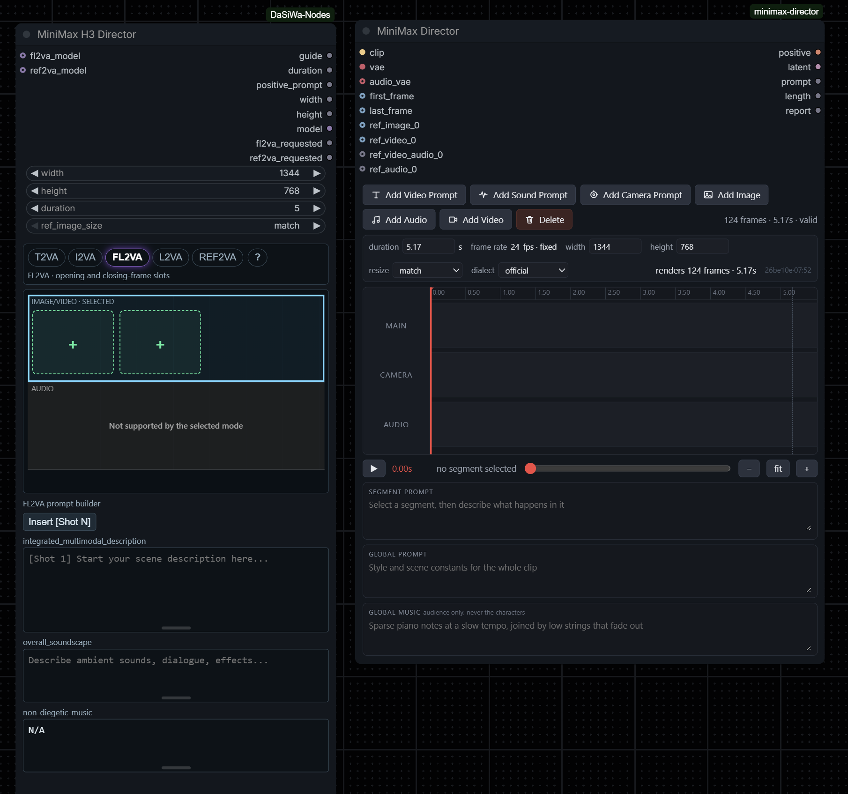This screenshot has width=848, height=794.
Task: Click the Delete trash can icon
Action: [x=529, y=220]
